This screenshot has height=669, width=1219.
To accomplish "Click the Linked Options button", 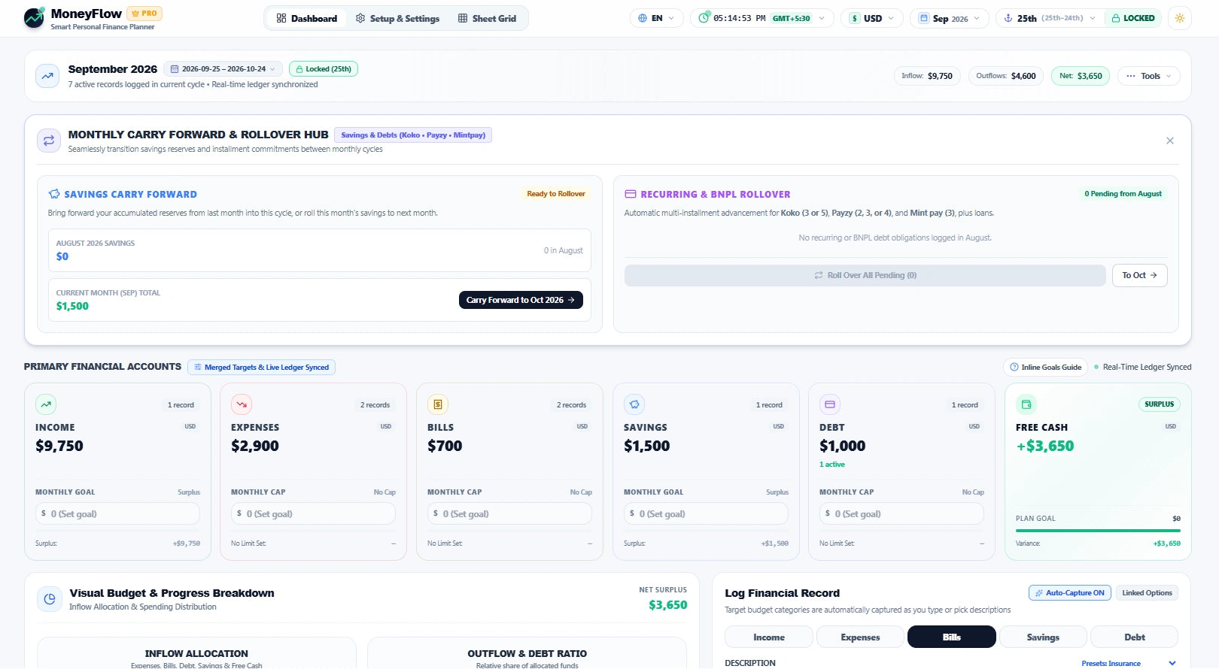I will (1147, 593).
